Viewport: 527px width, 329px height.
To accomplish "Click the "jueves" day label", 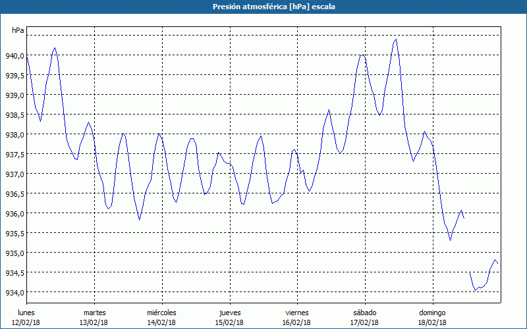I will tap(229, 313).
